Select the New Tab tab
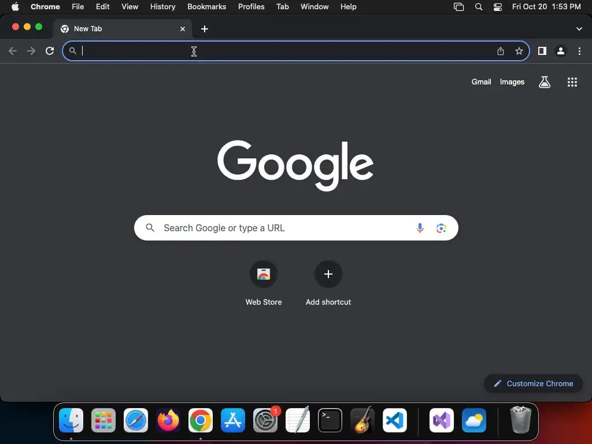Screen dimensions: 592x444 (123, 29)
